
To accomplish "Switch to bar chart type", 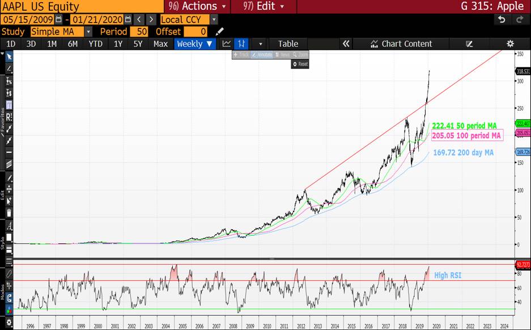I will pos(241,44).
